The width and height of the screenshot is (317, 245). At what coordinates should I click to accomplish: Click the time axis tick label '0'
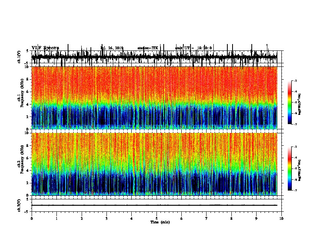click(x=32, y=219)
